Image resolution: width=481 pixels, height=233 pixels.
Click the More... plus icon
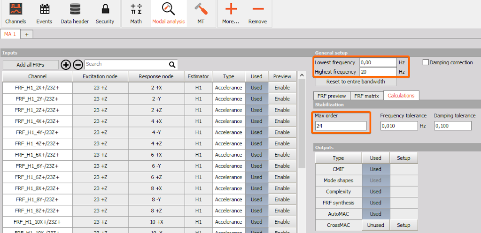[x=231, y=13]
